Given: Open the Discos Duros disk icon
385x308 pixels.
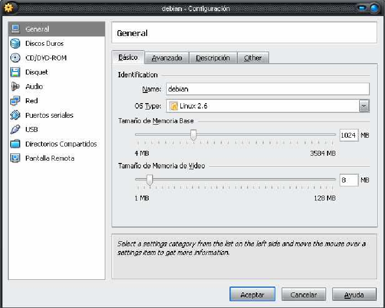Looking at the screenshot, I should pyautogui.click(x=16, y=44).
